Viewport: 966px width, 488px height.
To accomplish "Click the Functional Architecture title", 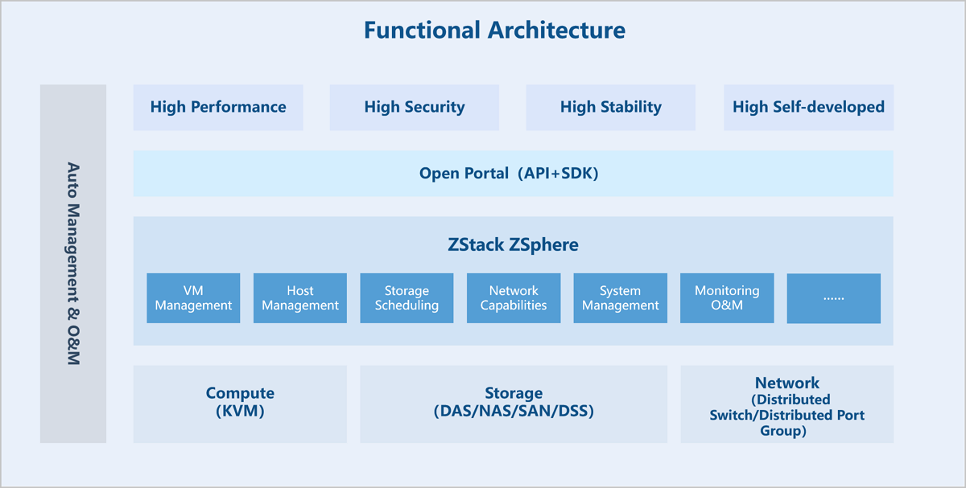I will tap(494, 31).
